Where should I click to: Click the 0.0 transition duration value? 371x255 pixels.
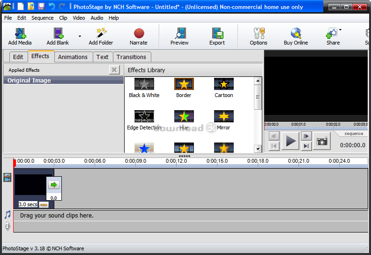(x=54, y=198)
